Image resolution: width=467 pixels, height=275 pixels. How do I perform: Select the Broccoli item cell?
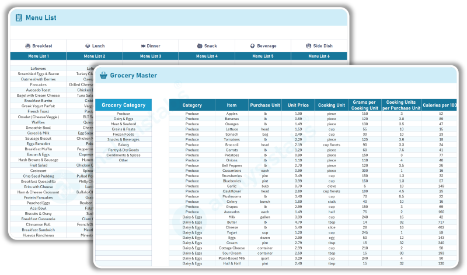tap(232, 144)
